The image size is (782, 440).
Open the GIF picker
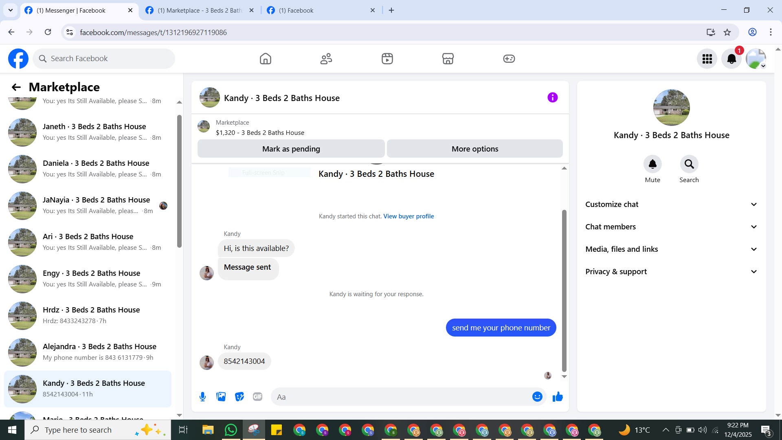pos(257,397)
